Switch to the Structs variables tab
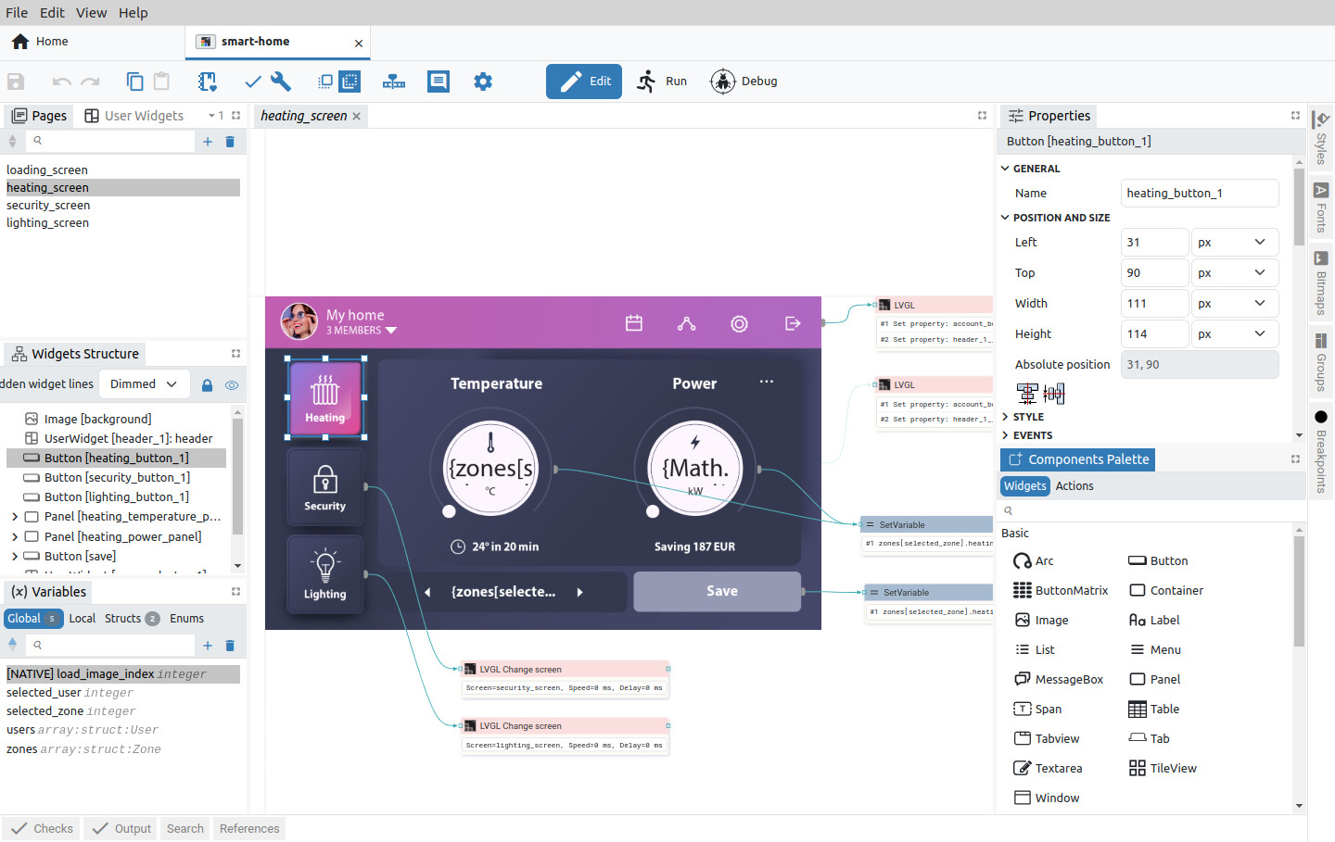1335x842 pixels. click(x=132, y=619)
